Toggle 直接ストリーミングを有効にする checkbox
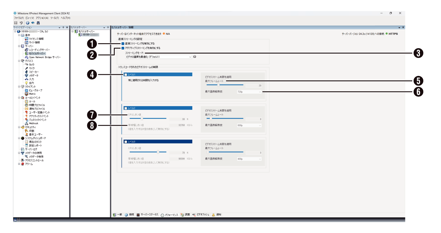441x233 pixels. [x=123, y=43]
